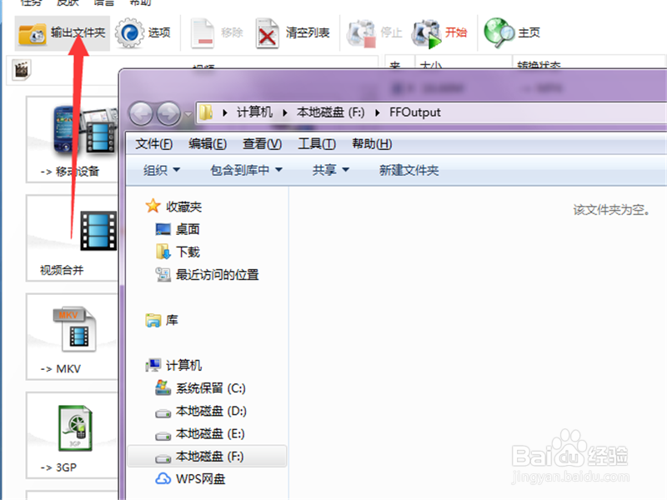Click the folder icon in address bar

pyautogui.click(x=206, y=112)
